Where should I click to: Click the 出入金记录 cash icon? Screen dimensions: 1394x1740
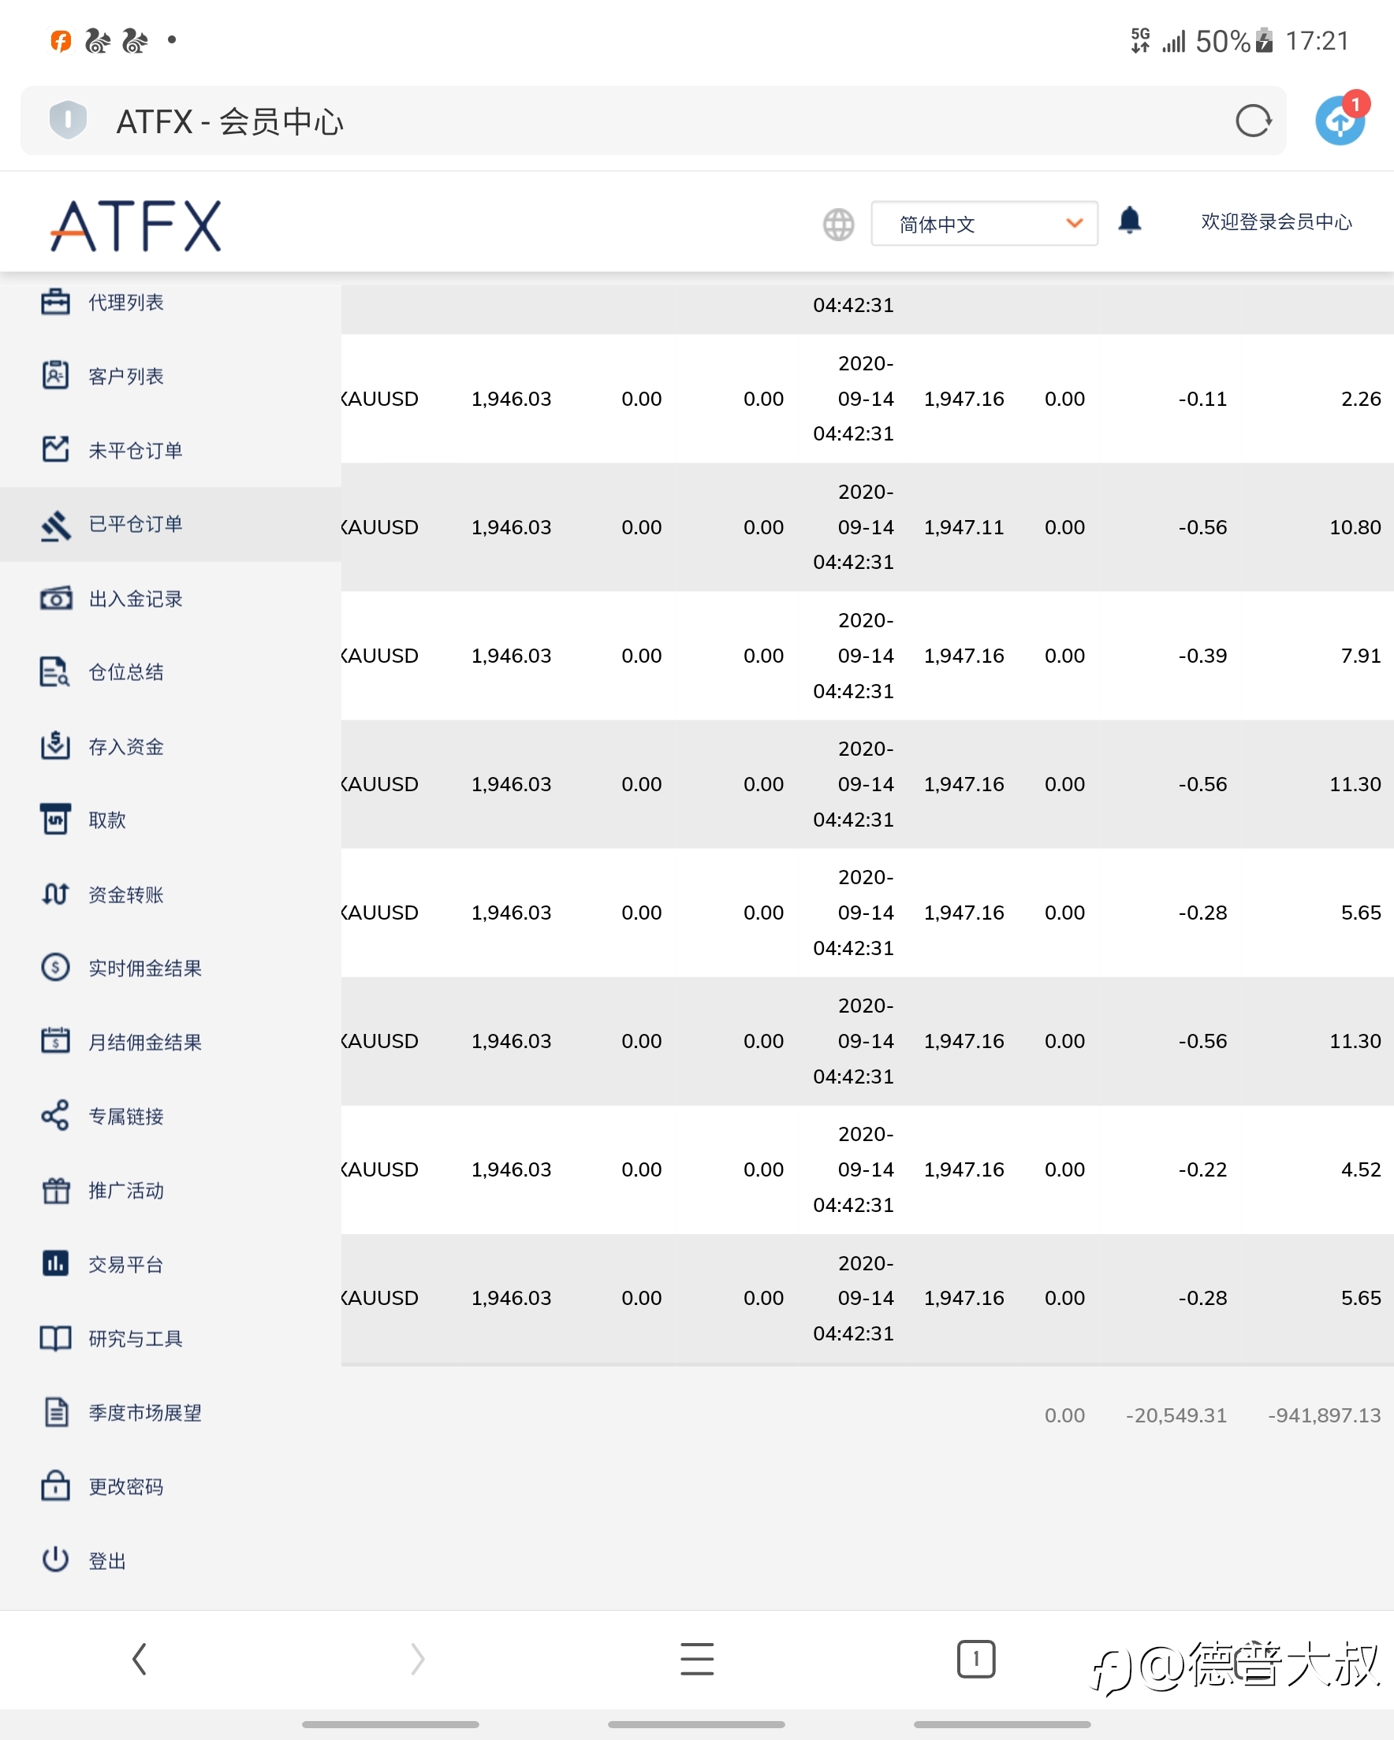[56, 599]
